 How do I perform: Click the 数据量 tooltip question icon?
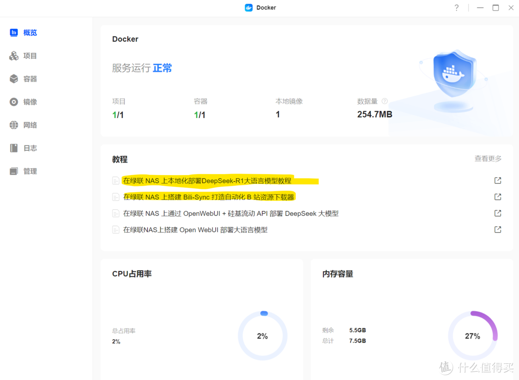click(x=384, y=101)
